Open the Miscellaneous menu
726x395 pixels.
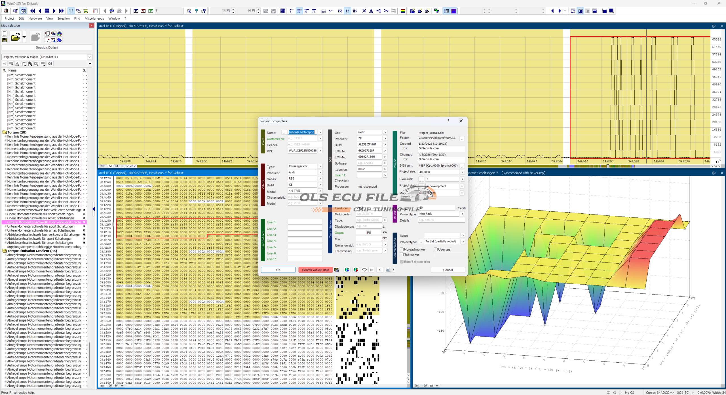coord(94,18)
